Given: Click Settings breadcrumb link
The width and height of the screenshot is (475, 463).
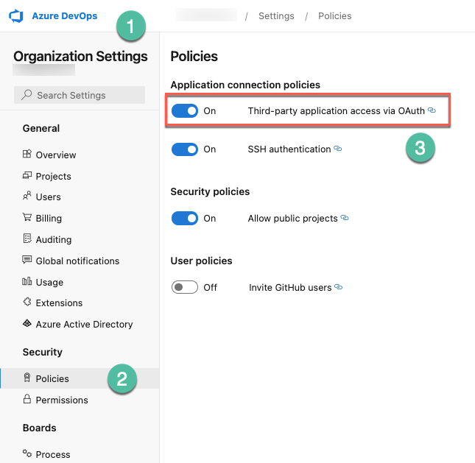Looking at the screenshot, I should [x=276, y=15].
